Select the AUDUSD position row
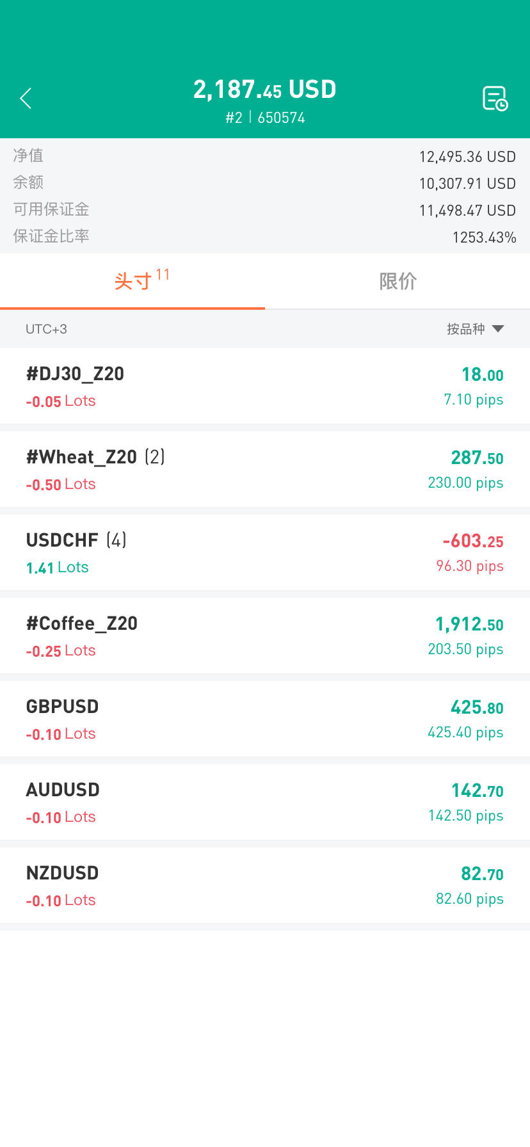 tap(265, 802)
